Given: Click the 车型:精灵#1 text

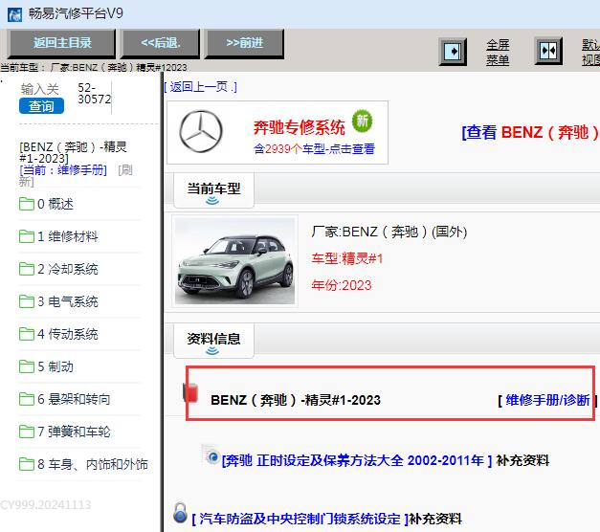Looking at the screenshot, I should pos(347,258).
